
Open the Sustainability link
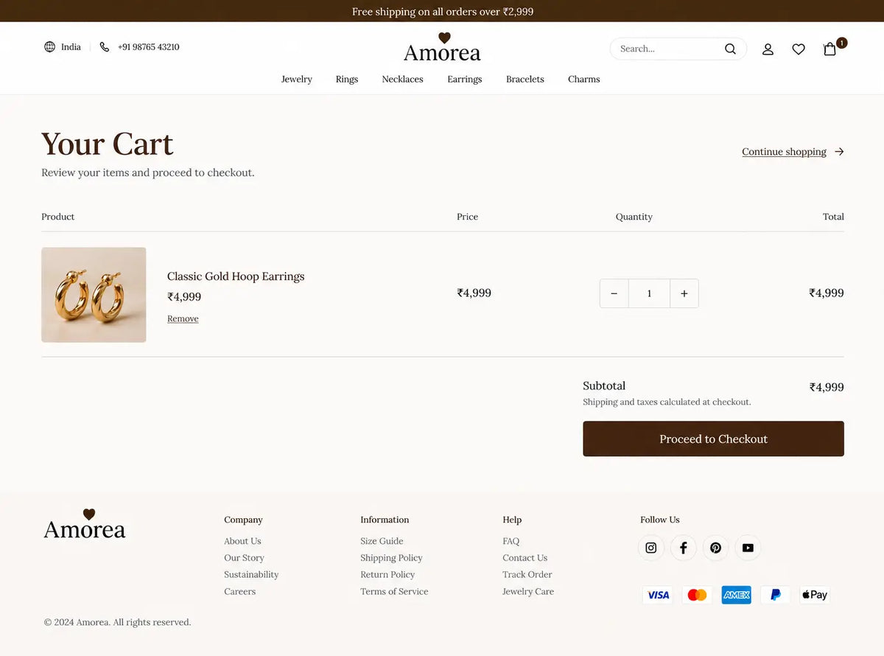point(251,575)
